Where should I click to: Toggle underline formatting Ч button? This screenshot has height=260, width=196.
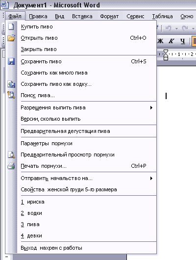coord(183,41)
